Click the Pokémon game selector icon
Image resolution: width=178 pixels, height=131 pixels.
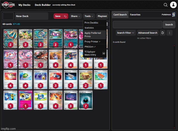pyautogui.click(x=174, y=14)
